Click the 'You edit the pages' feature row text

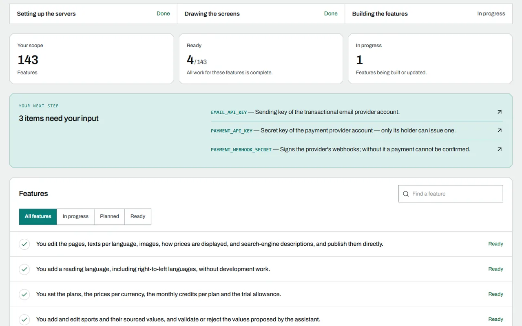(210, 244)
